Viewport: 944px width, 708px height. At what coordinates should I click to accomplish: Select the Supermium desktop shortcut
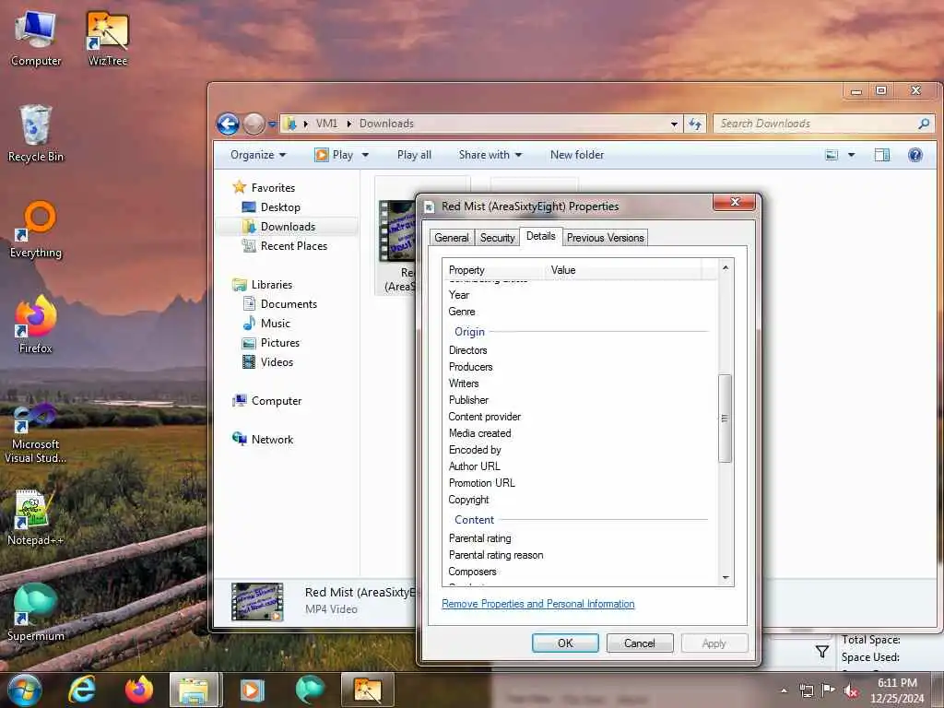[x=36, y=613]
